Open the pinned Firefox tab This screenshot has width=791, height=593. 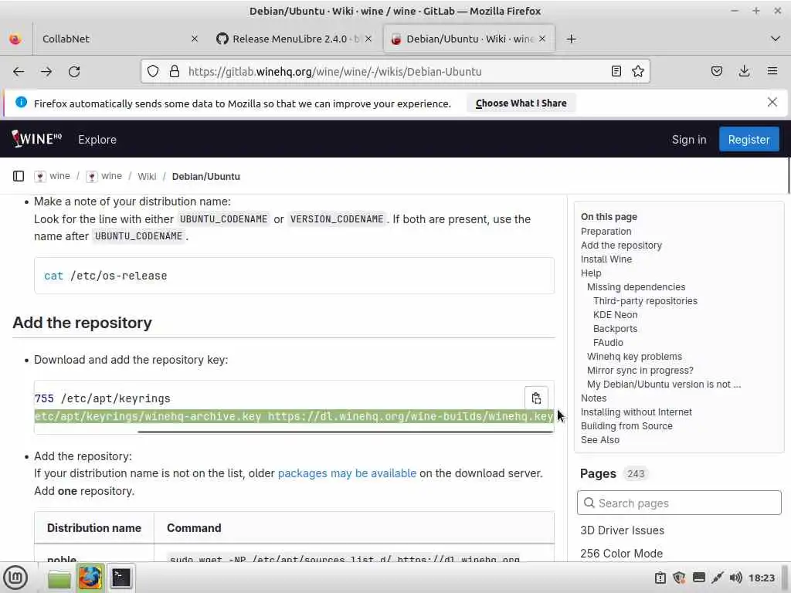(x=15, y=39)
